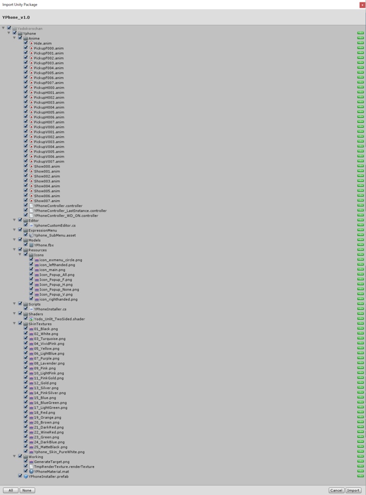
Task: Uncheck YPhoneController_LastInstance.controller checkbox
Action: coord(26,211)
